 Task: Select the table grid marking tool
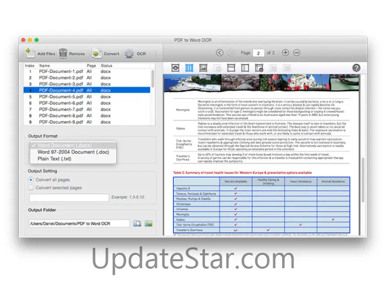tap(189, 68)
